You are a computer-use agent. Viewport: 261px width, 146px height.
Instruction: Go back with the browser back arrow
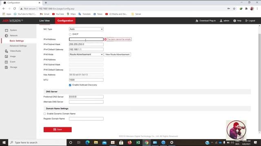(4, 9)
